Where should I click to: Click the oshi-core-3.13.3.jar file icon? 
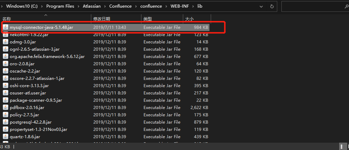pos(5,86)
